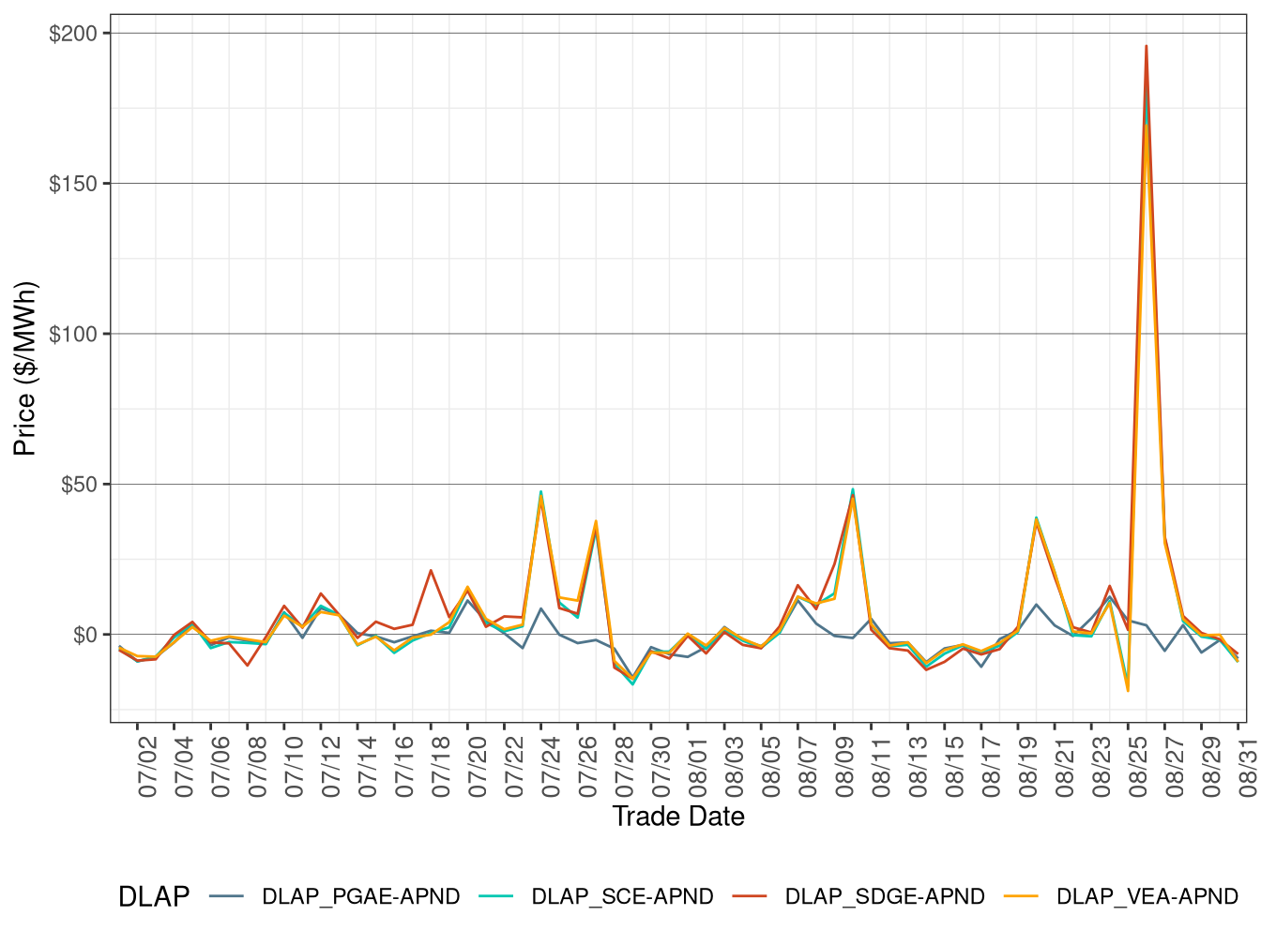The image size is (1261, 945).
Task: Click the Trade Date axis title
Action: click(x=678, y=817)
